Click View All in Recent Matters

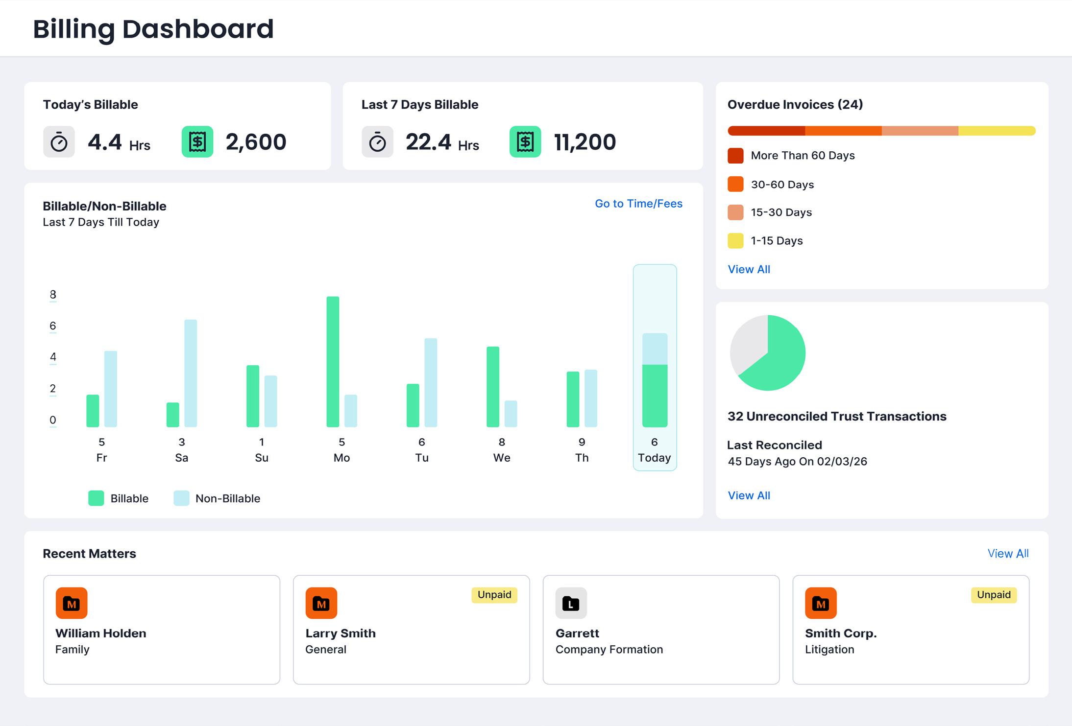coord(1008,554)
